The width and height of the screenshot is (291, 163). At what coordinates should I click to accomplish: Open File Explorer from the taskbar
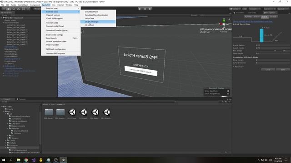pyautogui.click(x=19, y=160)
